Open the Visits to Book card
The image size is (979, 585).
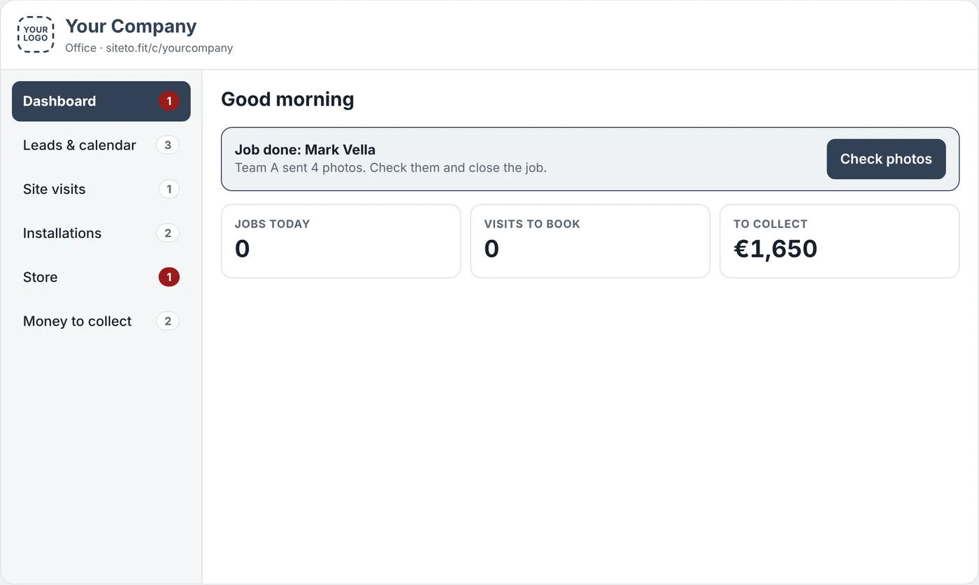coord(590,241)
